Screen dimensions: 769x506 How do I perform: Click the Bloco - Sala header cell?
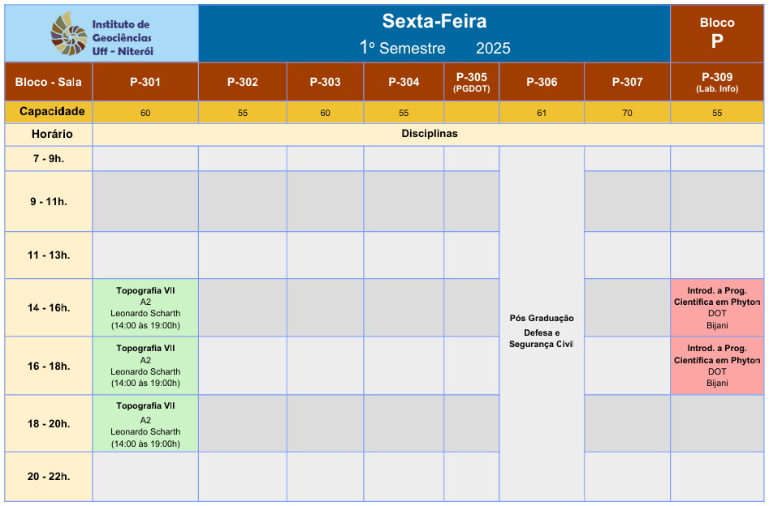coord(49,82)
